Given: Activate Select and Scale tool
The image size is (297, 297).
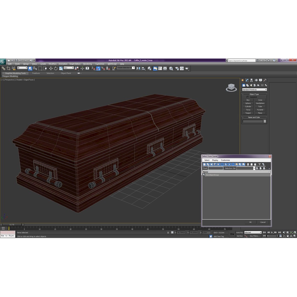Looking at the screenshot, I should coord(61,68).
